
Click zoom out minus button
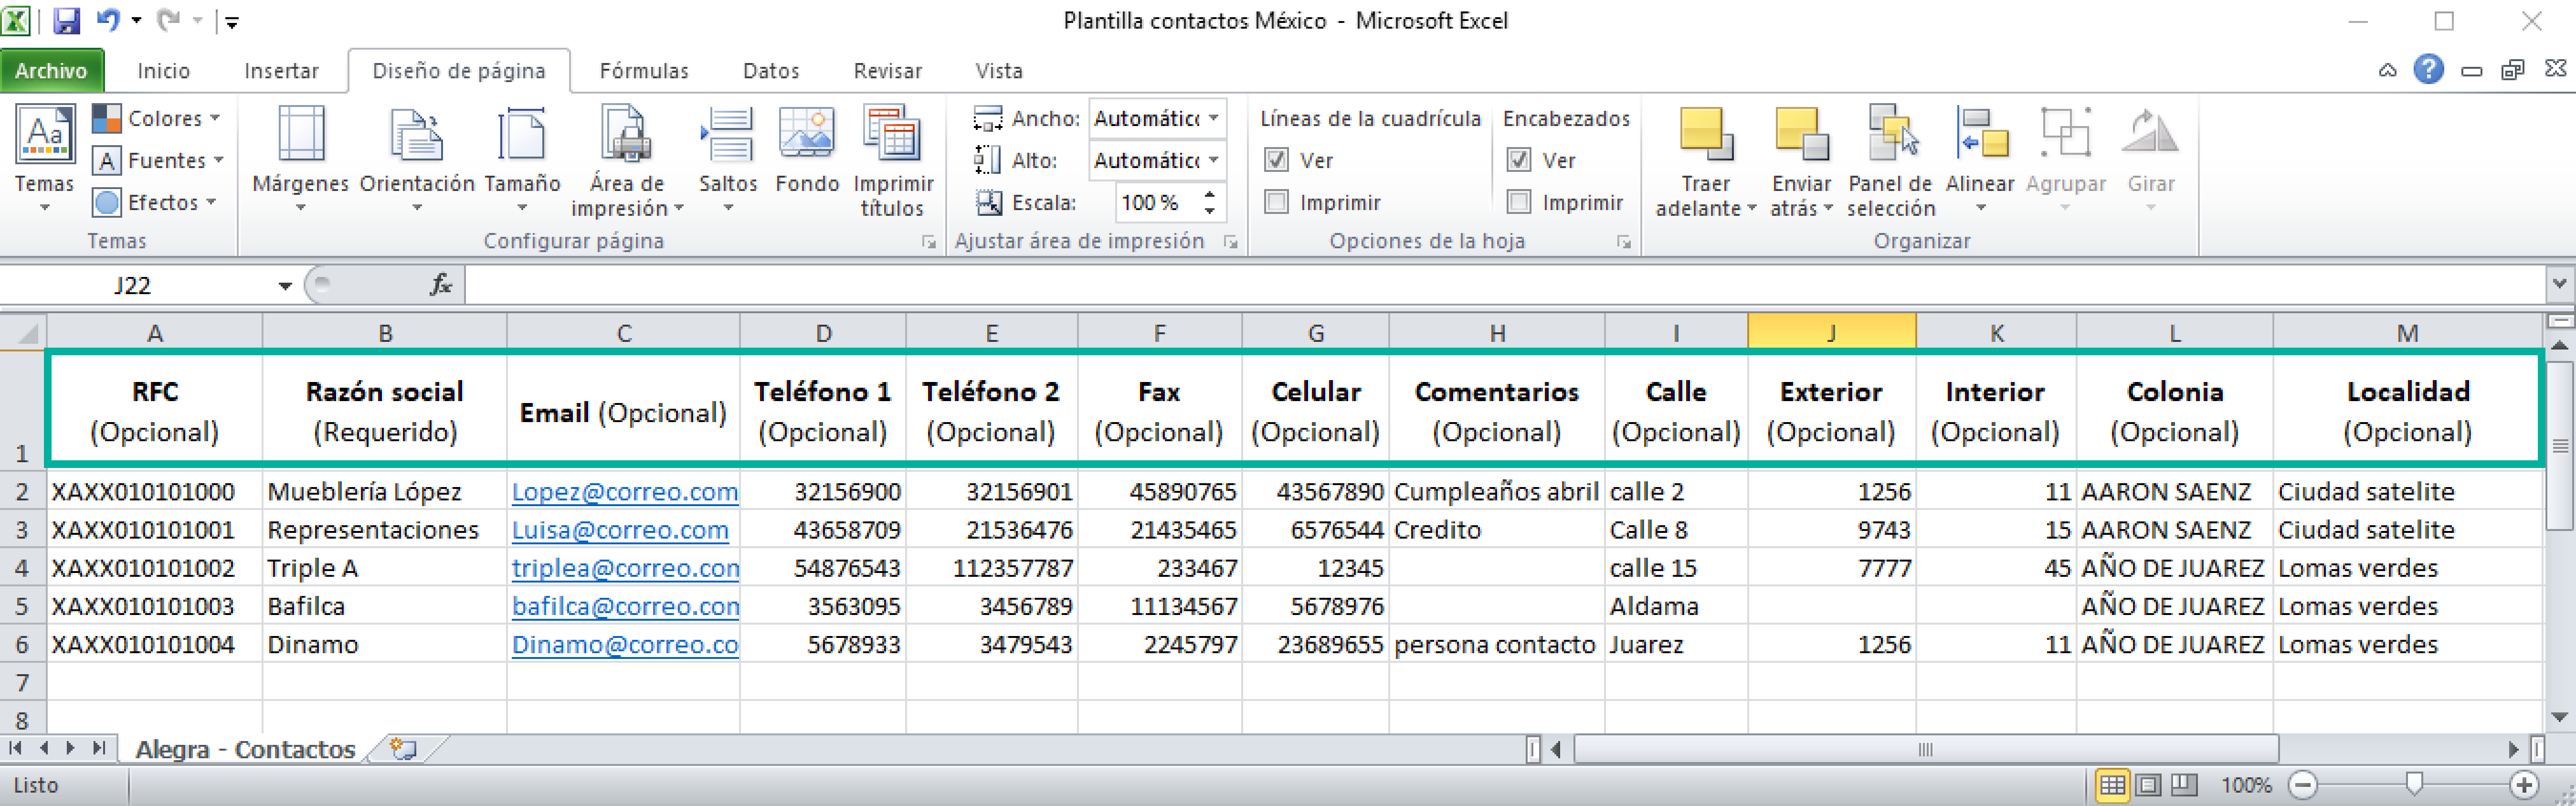tap(2303, 785)
